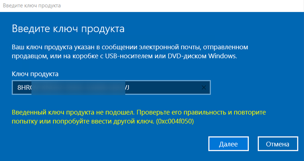
Task: Click the Ключ продукта field label
Action: click(36, 74)
